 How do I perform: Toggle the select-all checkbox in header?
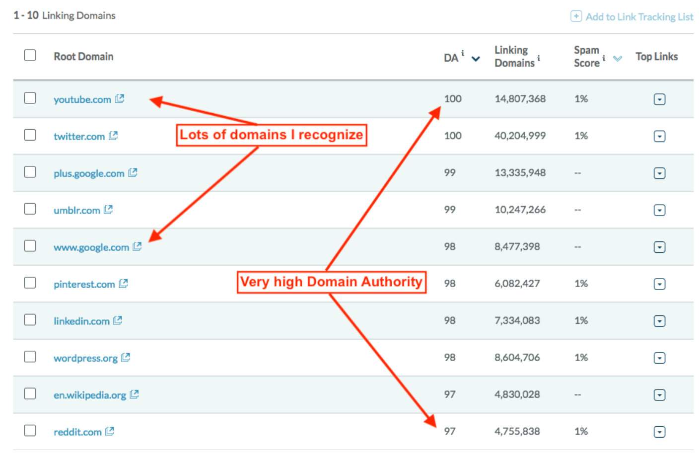coord(30,55)
